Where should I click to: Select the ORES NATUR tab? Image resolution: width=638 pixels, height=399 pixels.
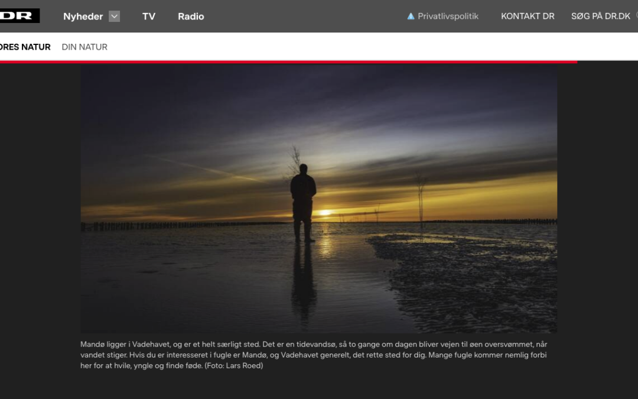25,47
